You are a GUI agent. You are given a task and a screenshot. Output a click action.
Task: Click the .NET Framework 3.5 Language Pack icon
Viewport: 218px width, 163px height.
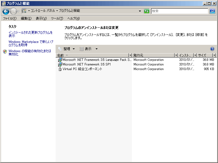(x=60, y=60)
